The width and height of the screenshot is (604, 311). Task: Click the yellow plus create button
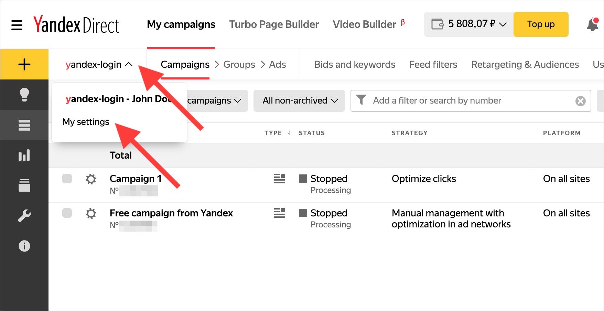click(24, 65)
